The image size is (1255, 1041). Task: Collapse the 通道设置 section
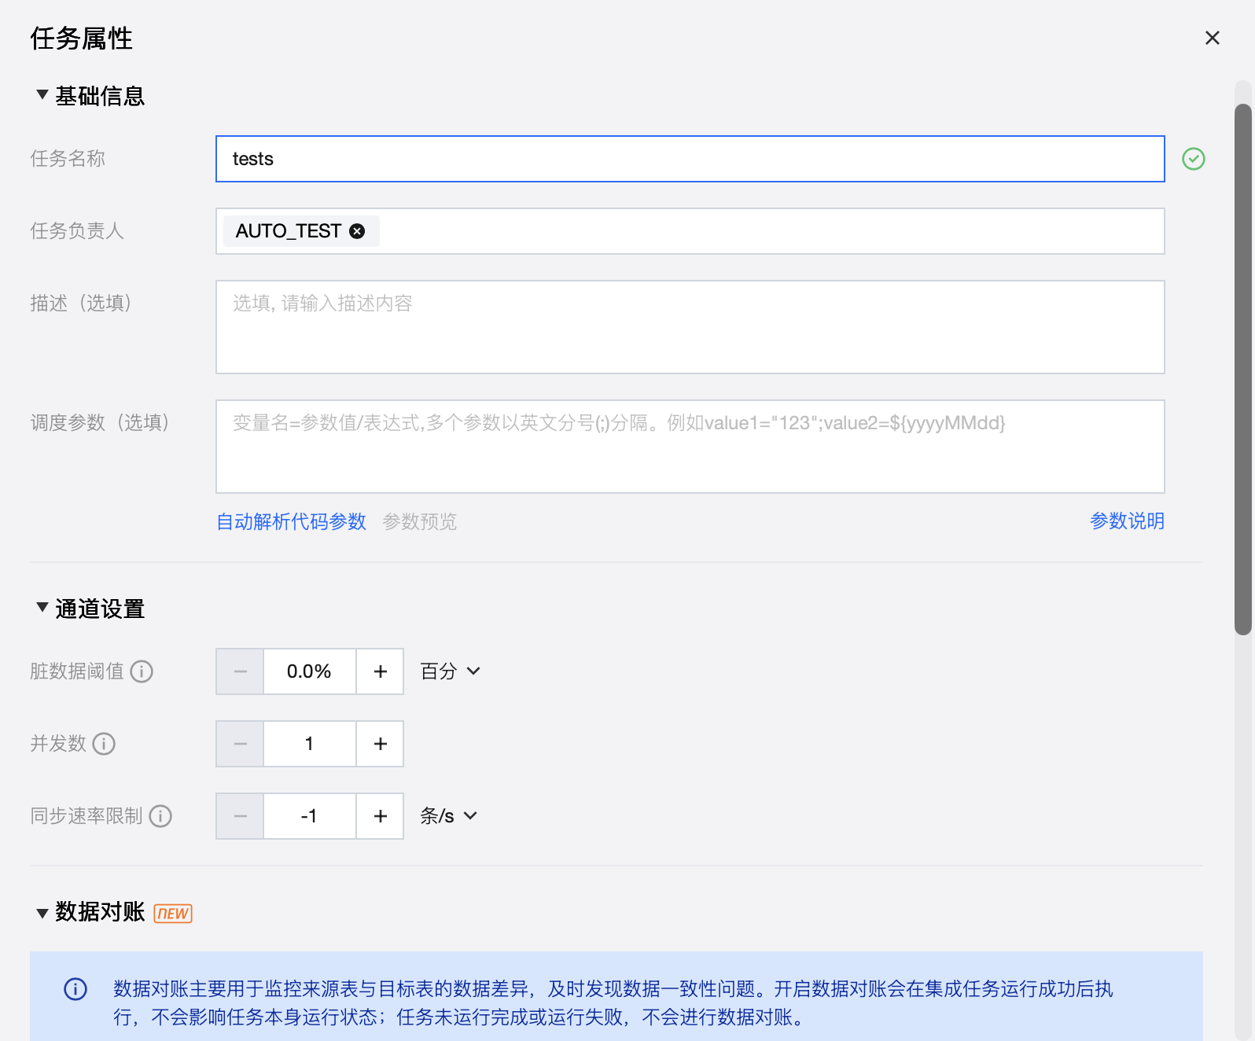(42, 608)
